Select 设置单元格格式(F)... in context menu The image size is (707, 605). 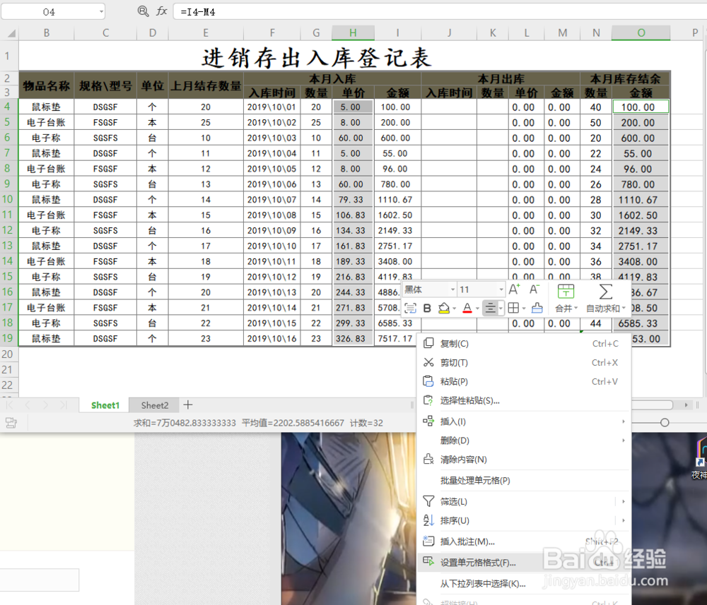coord(523,563)
